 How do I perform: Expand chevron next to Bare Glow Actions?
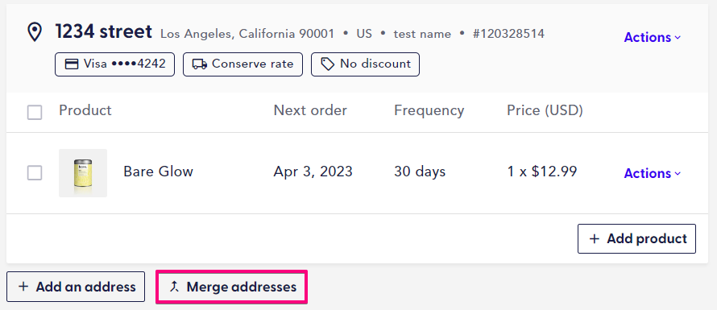pos(678,174)
